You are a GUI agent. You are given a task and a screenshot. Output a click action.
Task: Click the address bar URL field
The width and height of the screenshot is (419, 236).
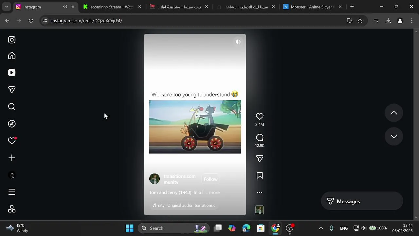(196, 21)
